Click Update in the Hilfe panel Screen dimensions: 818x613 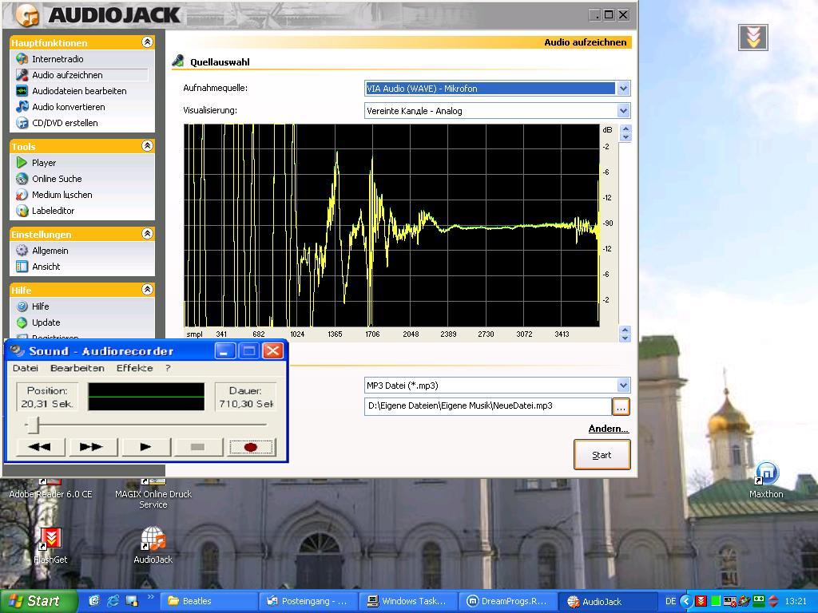point(38,322)
